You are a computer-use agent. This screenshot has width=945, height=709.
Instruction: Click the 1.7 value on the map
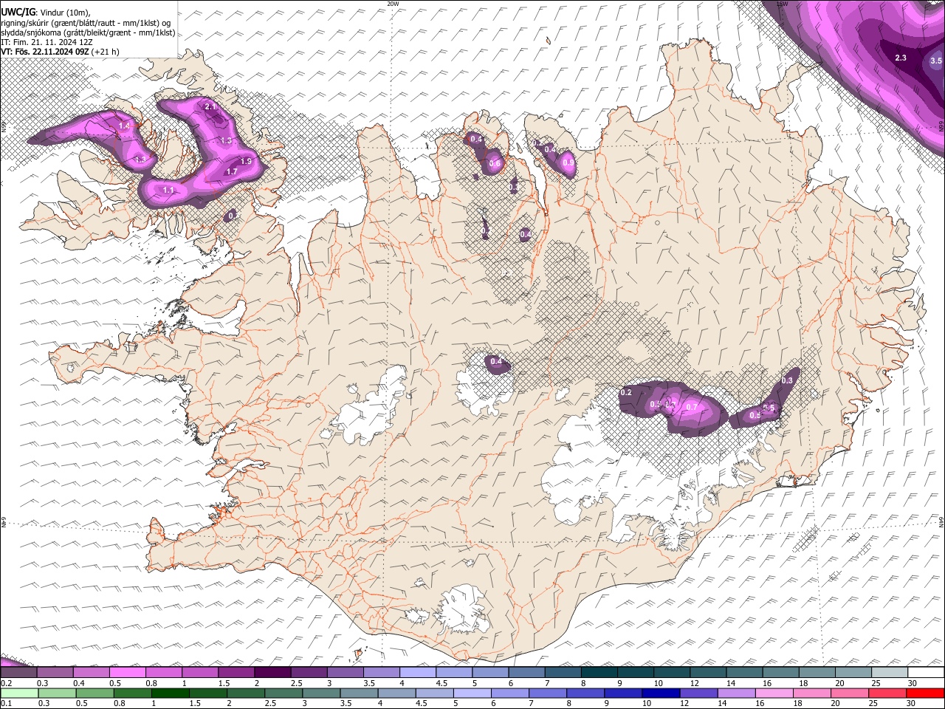231,171
